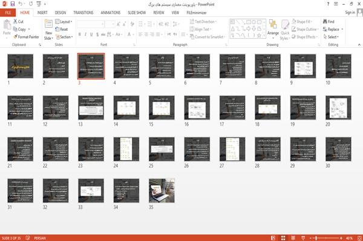
Task: Click the Redo icon in title bar
Action: pyautogui.click(x=31, y=4)
